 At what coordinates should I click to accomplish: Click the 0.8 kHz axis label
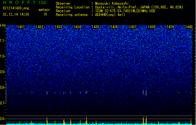click(3, 87)
